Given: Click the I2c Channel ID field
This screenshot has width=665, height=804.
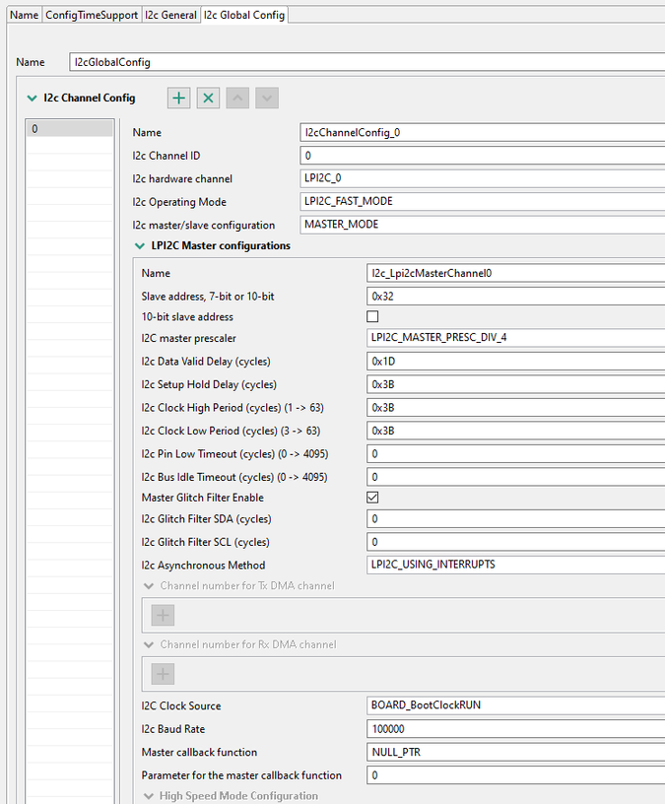Looking at the screenshot, I should coord(482,156).
